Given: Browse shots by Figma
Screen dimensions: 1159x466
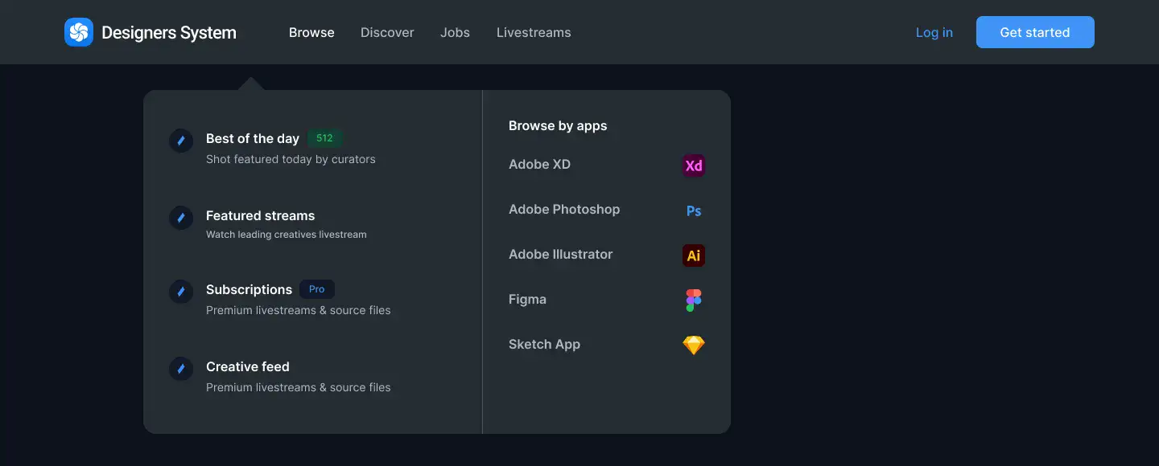Looking at the screenshot, I should click(527, 299).
